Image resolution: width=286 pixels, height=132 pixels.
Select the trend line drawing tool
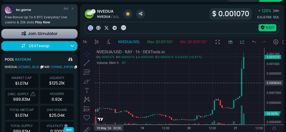point(87,63)
